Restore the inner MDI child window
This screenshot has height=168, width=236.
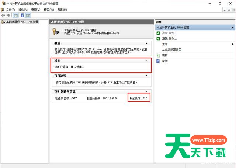point(229,10)
